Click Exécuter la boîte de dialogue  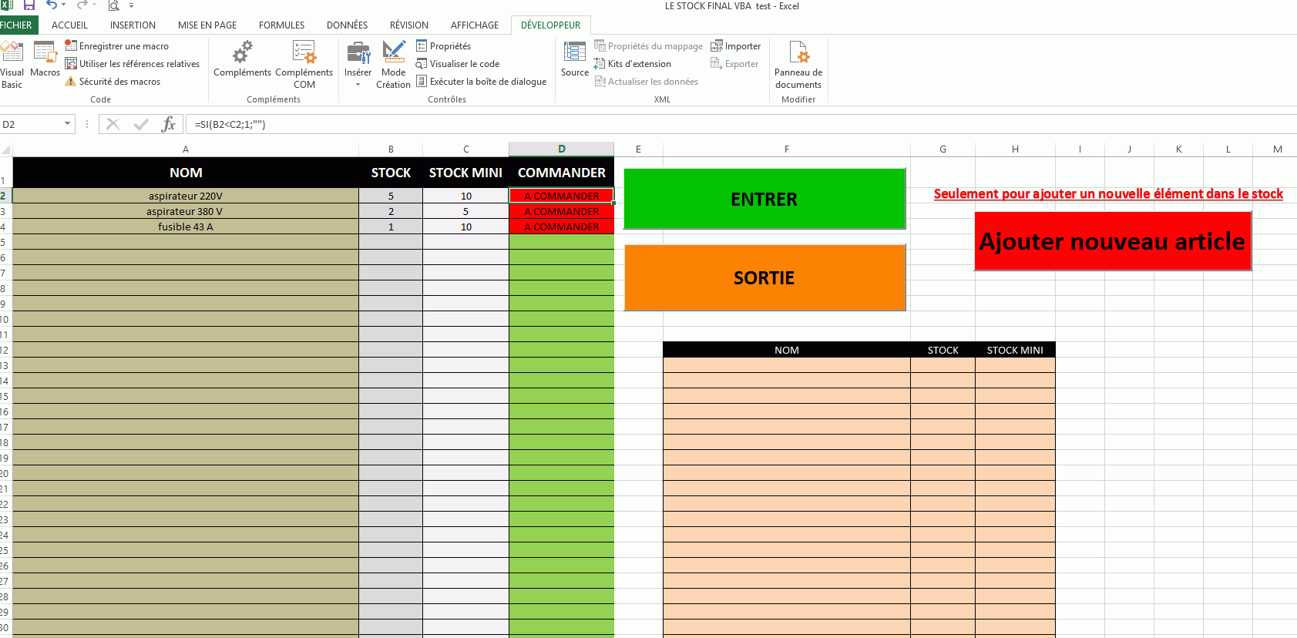pyautogui.click(x=482, y=82)
